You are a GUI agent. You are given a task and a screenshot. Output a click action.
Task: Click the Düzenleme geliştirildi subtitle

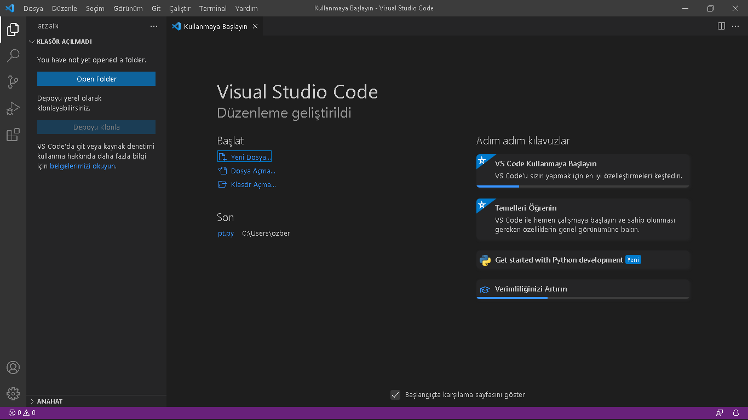pyautogui.click(x=284, y=113)
